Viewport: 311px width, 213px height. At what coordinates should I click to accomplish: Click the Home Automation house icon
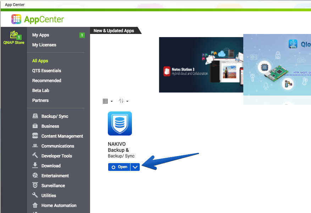[x=35, y=205]
